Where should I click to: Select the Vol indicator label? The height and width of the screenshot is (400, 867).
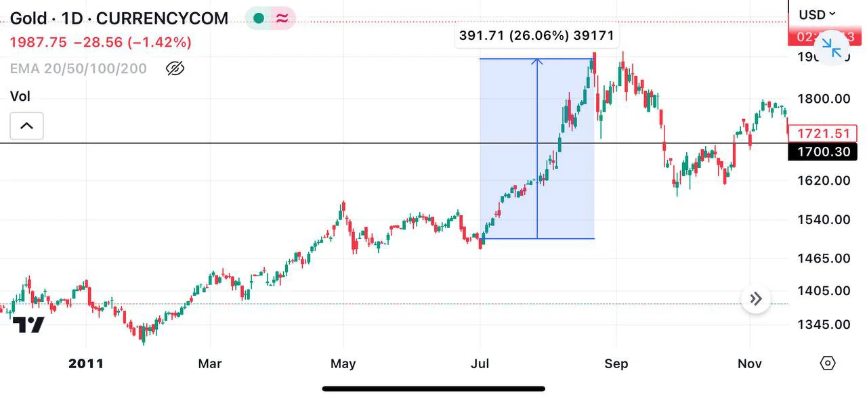click(x=20, y=96)
